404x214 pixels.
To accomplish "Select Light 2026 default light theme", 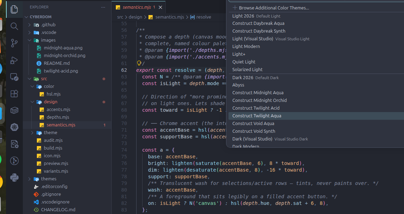I will [316, 16].
